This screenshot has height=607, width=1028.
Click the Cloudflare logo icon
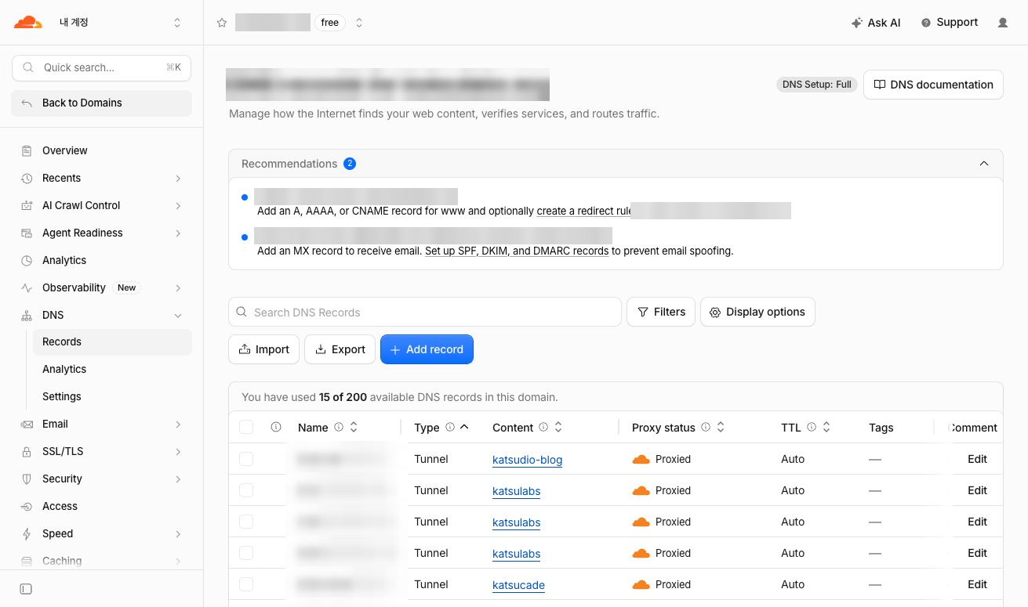point(28,23)
